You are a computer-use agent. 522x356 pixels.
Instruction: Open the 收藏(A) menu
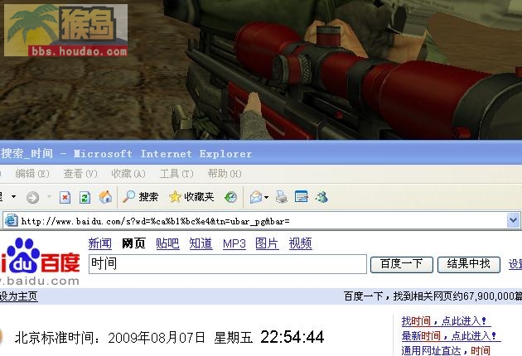[x=128, y=174]
